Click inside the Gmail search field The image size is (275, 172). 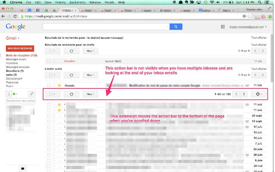coord(105,27)
